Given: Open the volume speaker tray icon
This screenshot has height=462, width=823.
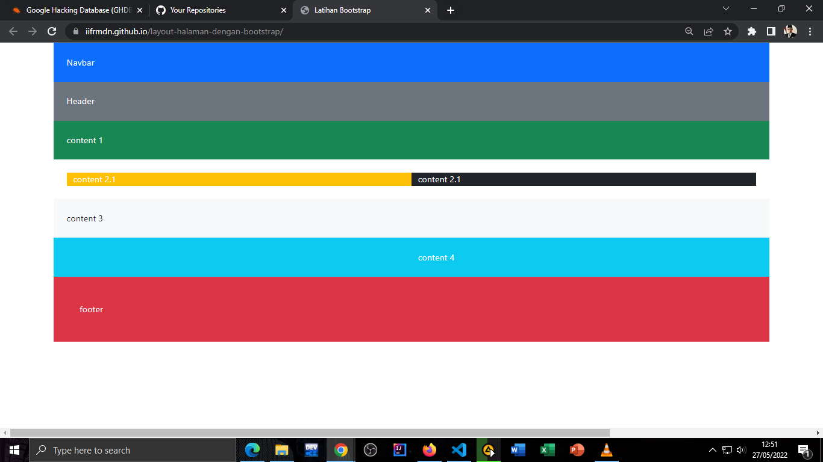Looking at the screenshot, I should point(741,450).
